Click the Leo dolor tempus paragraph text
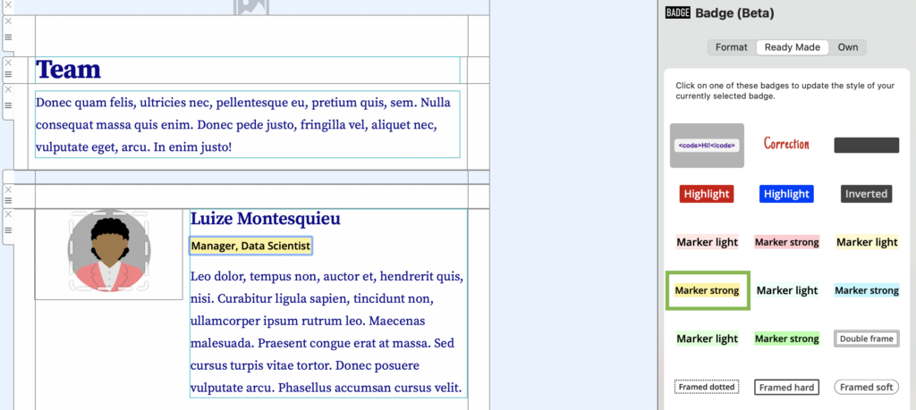 pyautogui.click(x=327, y=332)
